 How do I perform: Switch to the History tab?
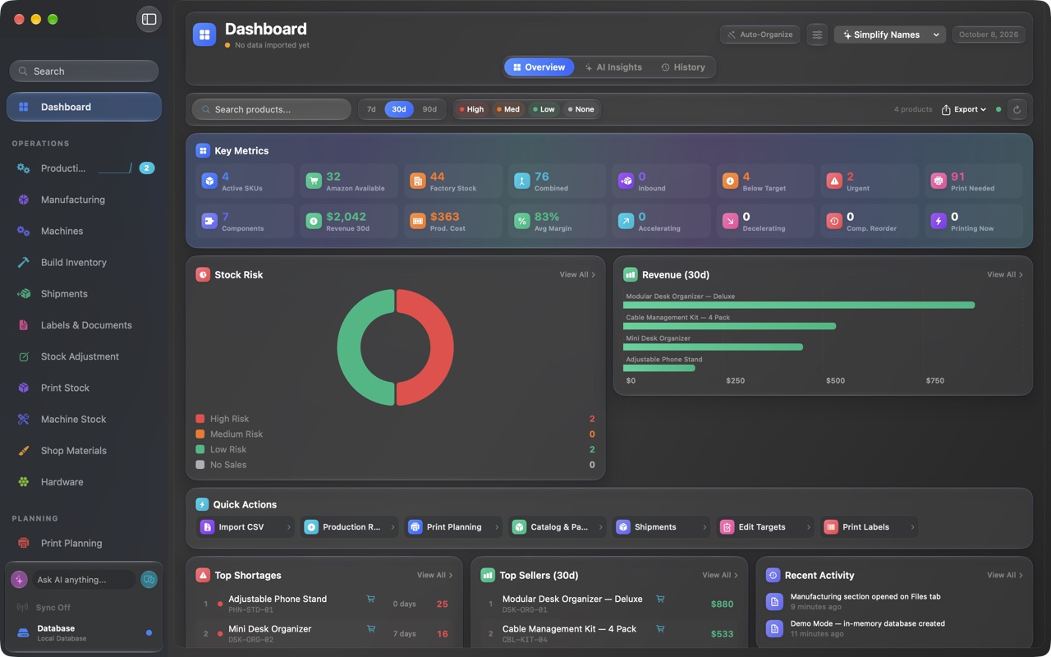pyautogui.click(x=683, y=67)
